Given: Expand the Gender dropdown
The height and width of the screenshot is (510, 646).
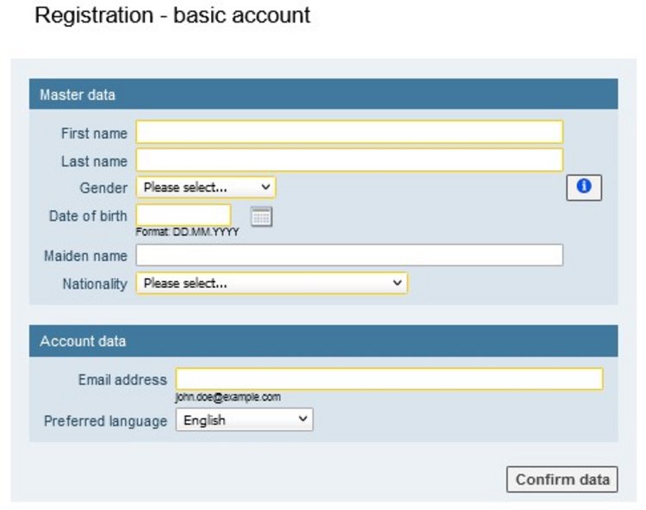Looking at the screenshot, I should [x=206, y=188].
